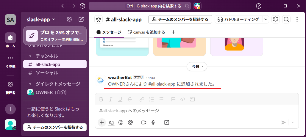Image resolution: width=306 pixels, height=137 pixels.
Task: Select the SA workspace switcher tile
Action: (x=10, y=20)
